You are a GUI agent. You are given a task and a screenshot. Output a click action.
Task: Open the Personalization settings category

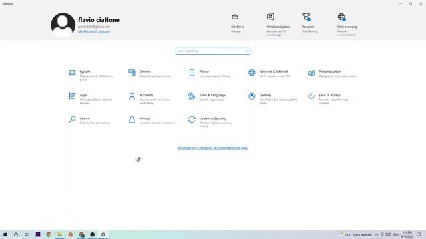tap(332, 74)
